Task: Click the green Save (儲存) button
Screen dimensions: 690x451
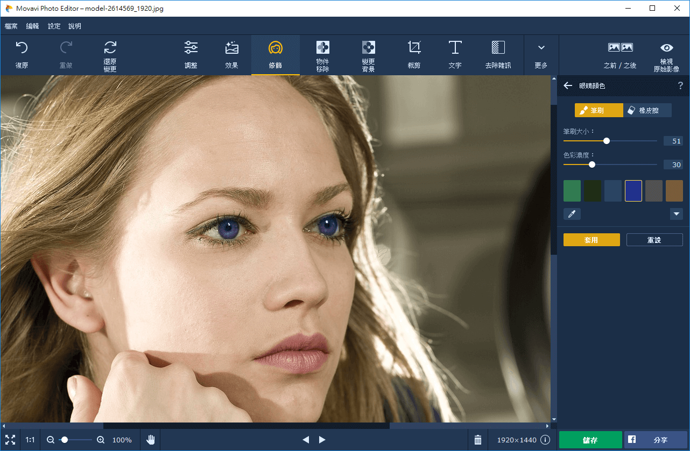Action: (590, 440)
